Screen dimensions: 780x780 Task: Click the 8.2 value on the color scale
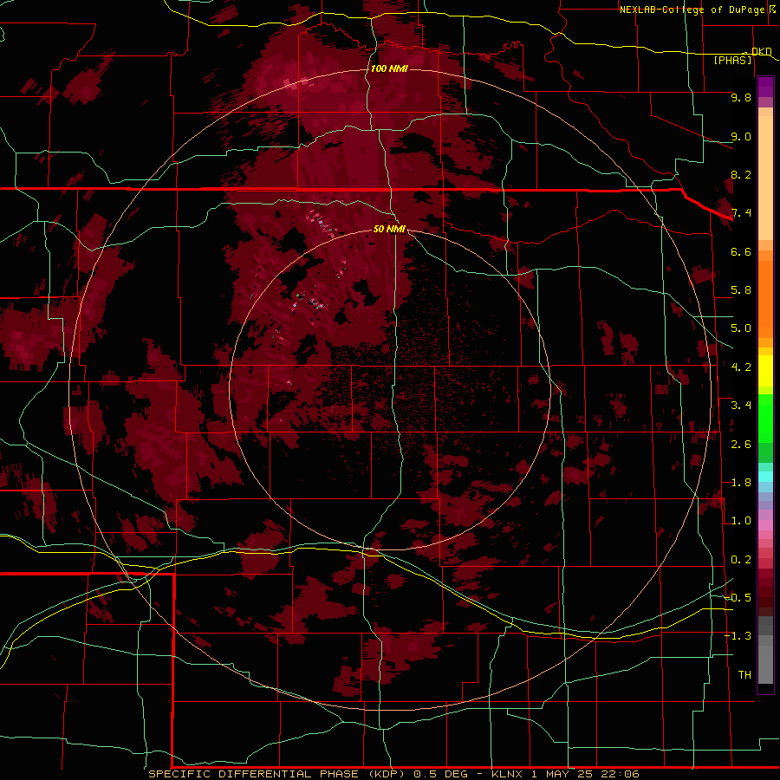[x=741, y=174]
